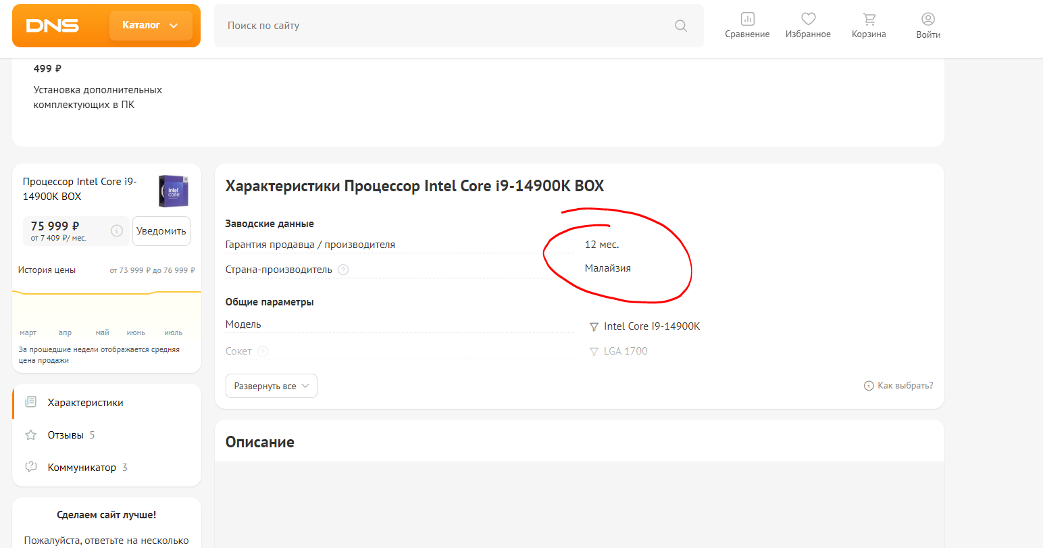Open Избранное heart icon
The image size is (1043, 548).
click(x=808, y=26)
